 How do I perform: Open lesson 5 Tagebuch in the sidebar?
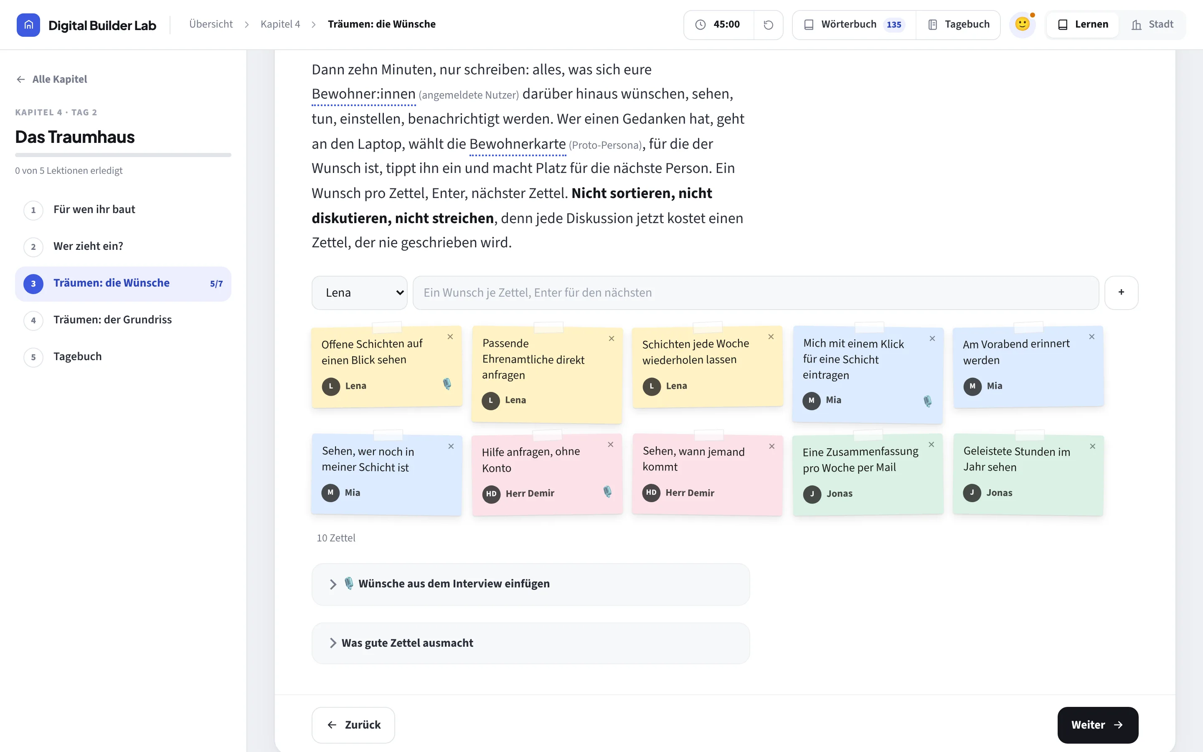coord(123,357)
